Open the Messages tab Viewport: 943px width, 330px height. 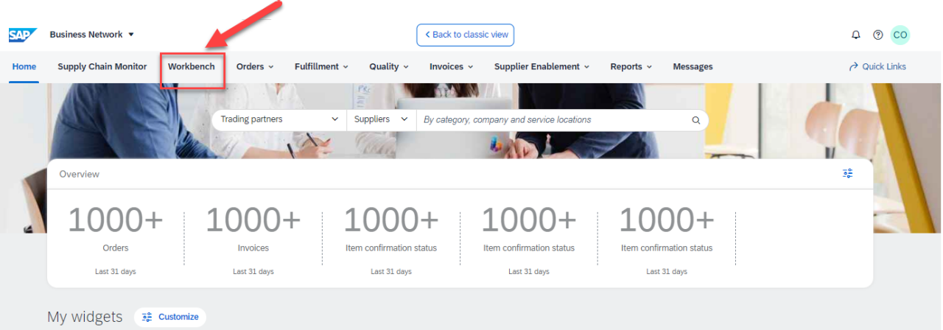[x=693, y=66]
